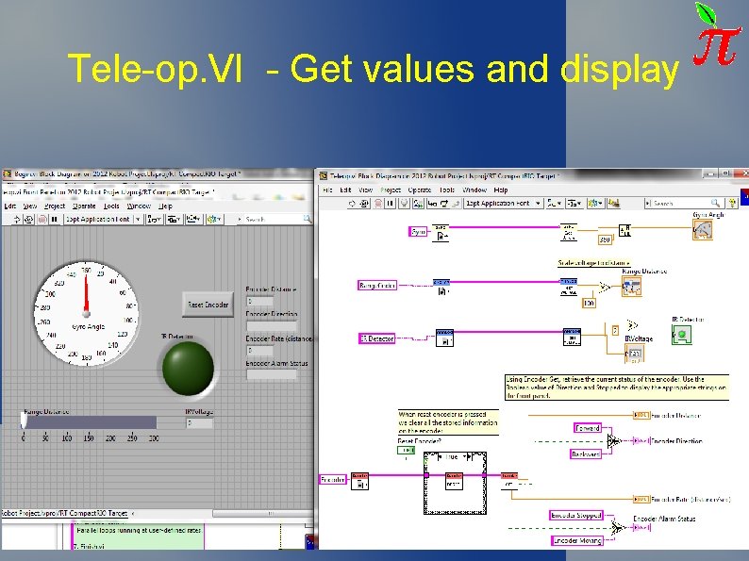Click Clean Up Diagram broom icon
This screenshot has height=561, width=749.
click(x=614, y=204)
